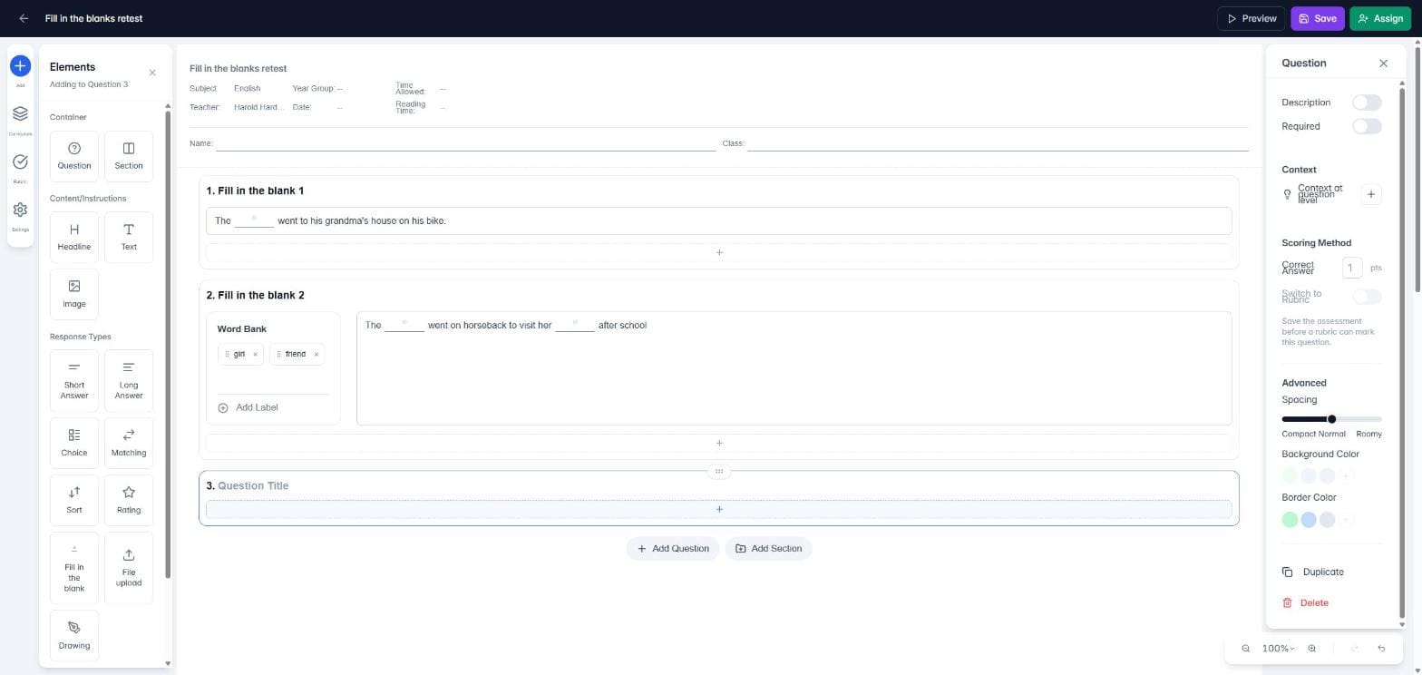Add a Drawing response type
The image size is (1422, 675).
pyautogui.click(x=74, y=636)
